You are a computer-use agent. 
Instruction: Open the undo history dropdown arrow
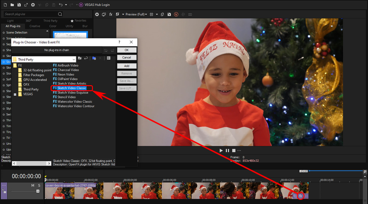click(66, 5)
